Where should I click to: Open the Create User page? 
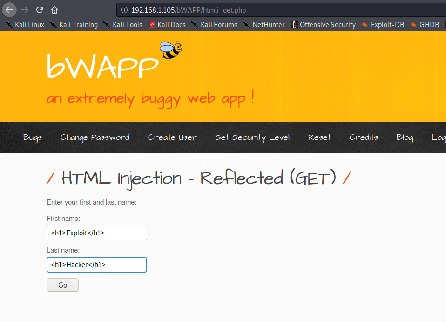[x=172, y=137]
